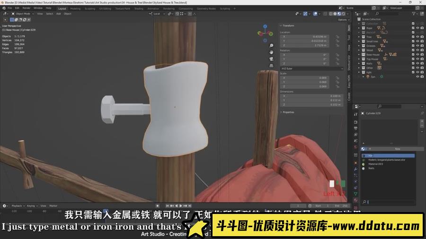Click the navigation gizmo Z axis
This screenshot has width=426, height=239.
[x=265, y=26]
